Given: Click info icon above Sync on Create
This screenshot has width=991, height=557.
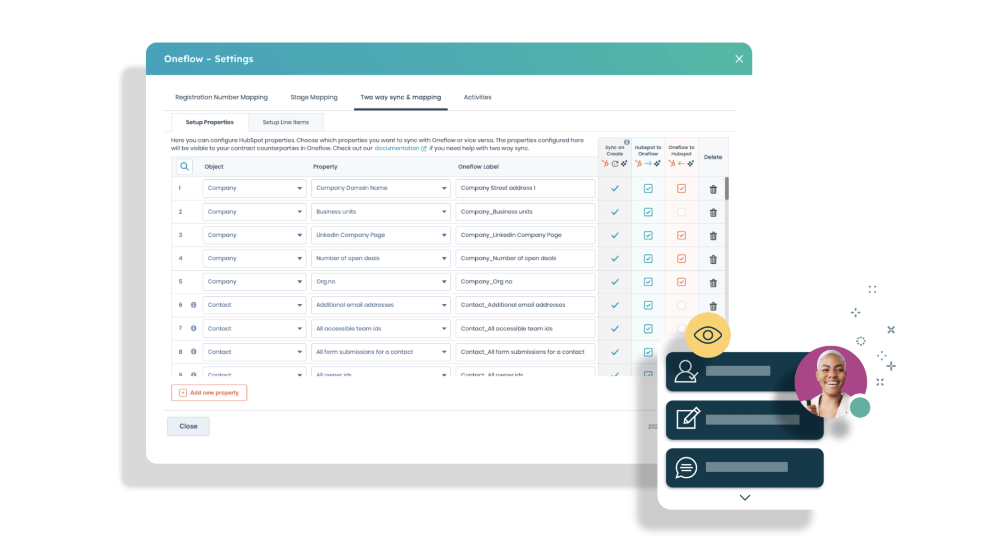Looking at the screenshot, I should (x=627, y=142).
